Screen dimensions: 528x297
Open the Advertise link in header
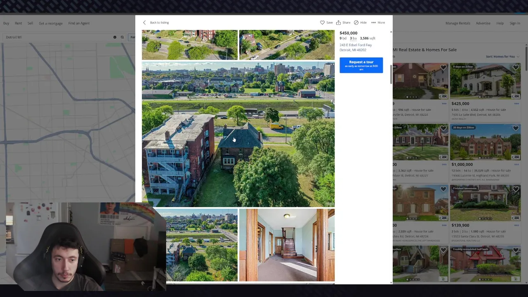click(483, 23)
